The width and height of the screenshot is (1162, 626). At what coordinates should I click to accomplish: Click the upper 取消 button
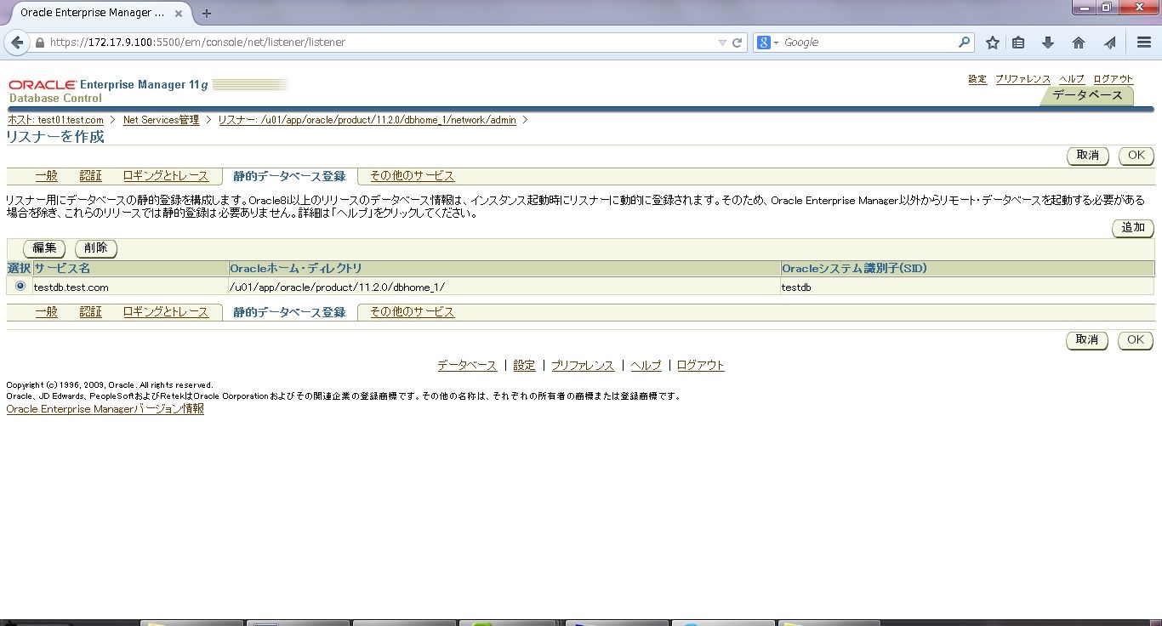[1087, 156]
